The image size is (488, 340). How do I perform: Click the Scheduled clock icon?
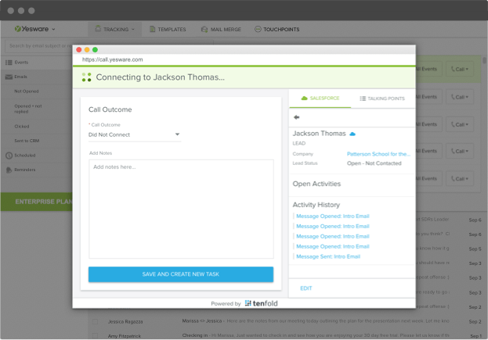[9, 156]
